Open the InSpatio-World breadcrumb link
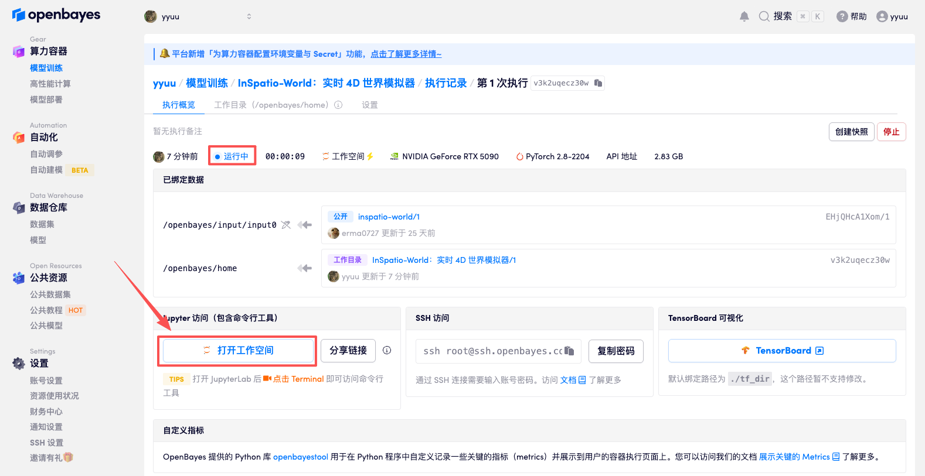The image size is (925, 476). (x=327, y=83)
